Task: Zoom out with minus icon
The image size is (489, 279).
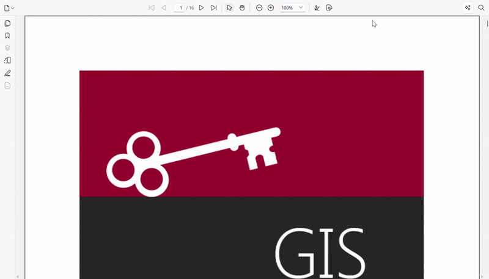Action: tap(259, 8)
